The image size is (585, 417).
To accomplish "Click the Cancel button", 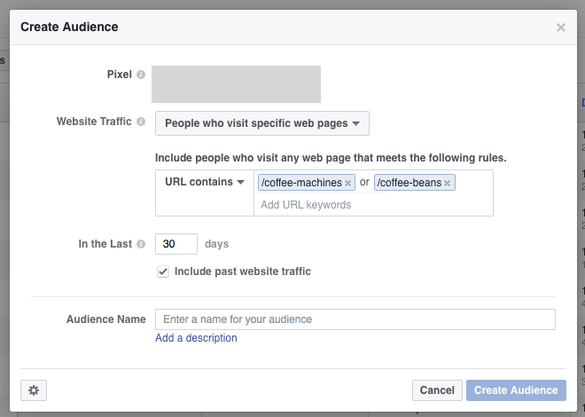I will click(x=437, y=390).
